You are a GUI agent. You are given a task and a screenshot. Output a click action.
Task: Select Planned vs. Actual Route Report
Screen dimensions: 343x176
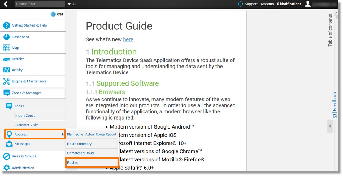tap(92, 134)
